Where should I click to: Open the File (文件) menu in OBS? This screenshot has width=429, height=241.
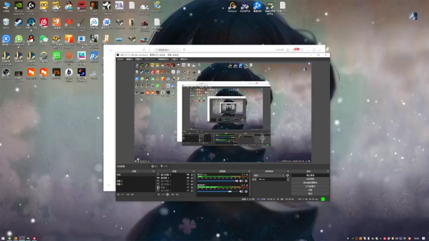pyautogui.click(x=120, y=59)
